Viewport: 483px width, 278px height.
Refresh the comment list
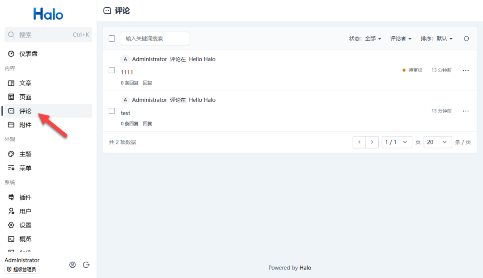(466, 38)
